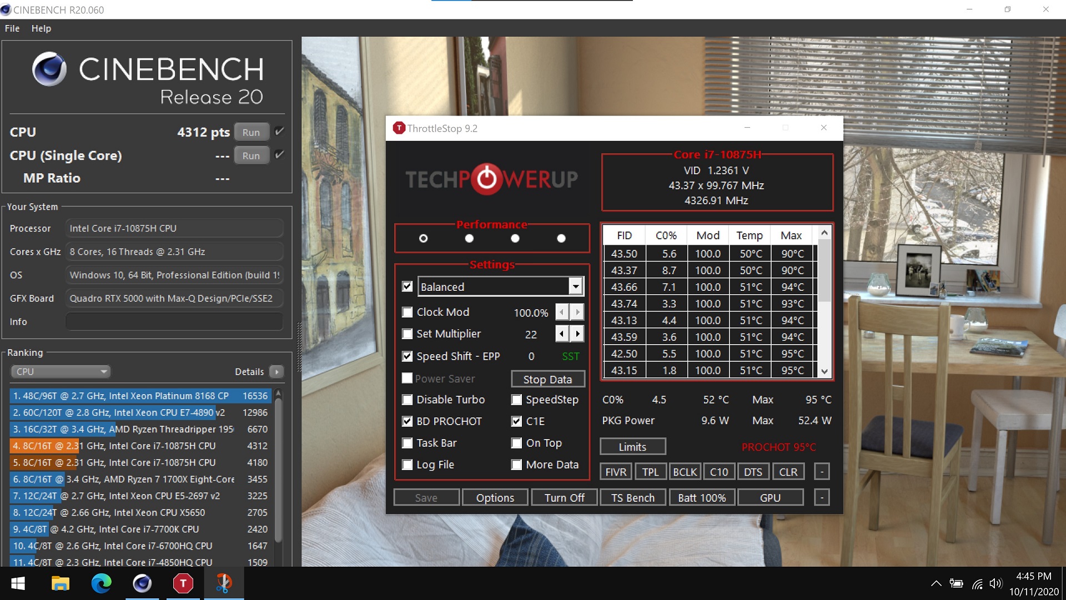
Task: Uncheck the Balanced power plan checkbox
Action: (408, 286)
